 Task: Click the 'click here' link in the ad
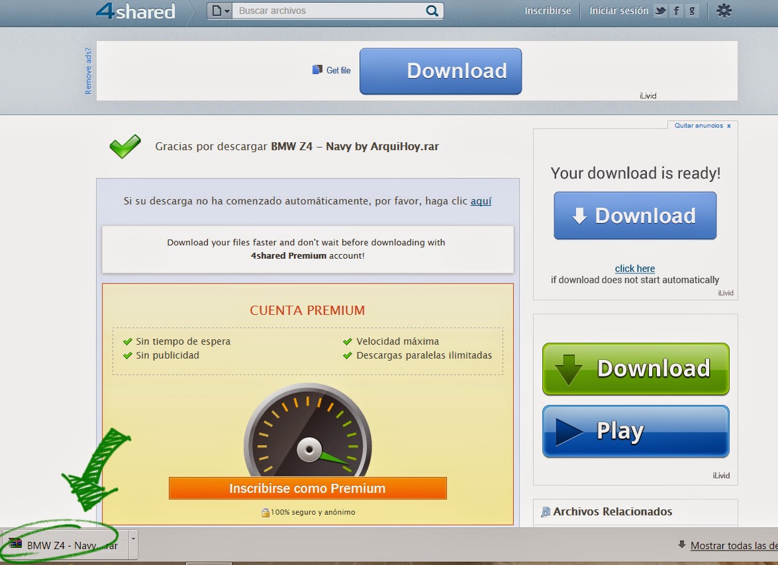click(634, 268)
